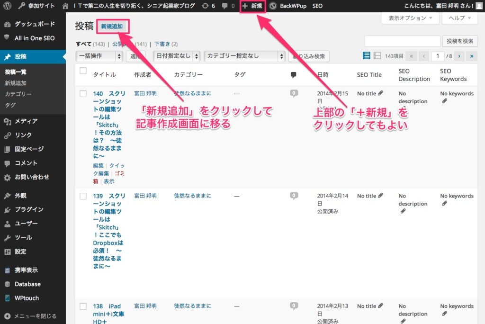Check the checkbox for post 140
The image size is (485, 324).
pyautogui.click(x=83, y=94)
